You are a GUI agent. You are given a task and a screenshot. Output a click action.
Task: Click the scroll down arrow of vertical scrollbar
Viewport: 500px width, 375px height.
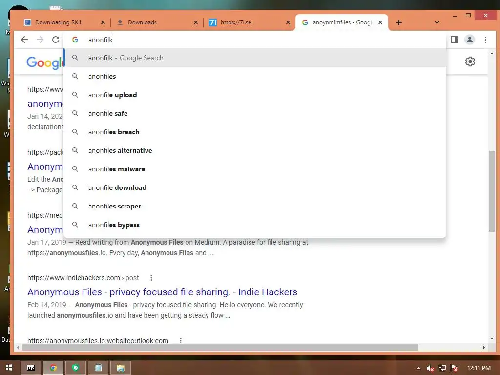coord(491,339)
